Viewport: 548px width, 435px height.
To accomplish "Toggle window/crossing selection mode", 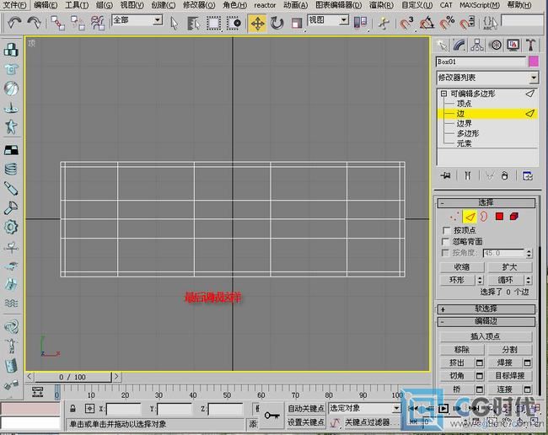I will pyautogui.click(x=234, y=24).
